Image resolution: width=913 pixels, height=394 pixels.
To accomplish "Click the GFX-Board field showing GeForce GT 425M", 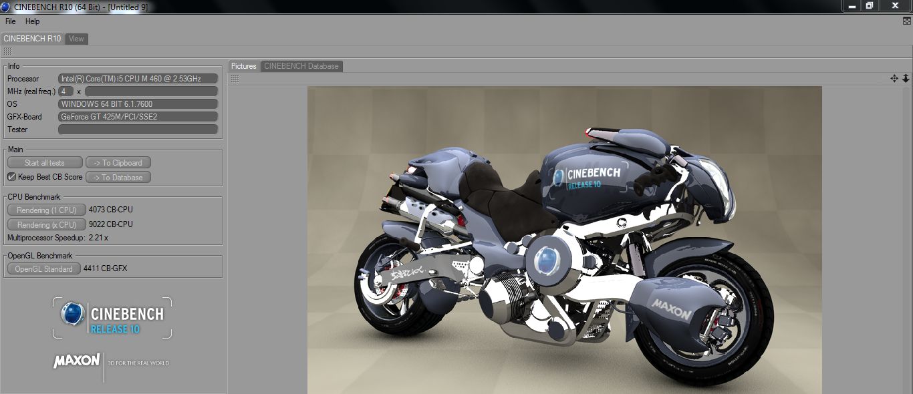I will [138, 117].
